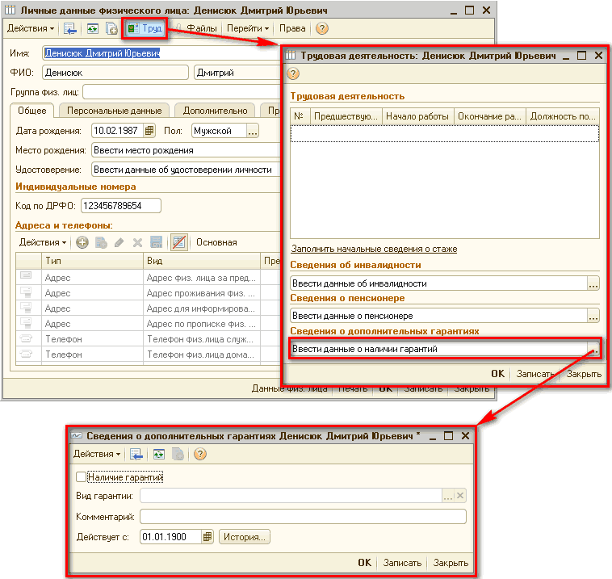Viewport: 612px width, 579px height.
Task: Open Действия dropdown in guarantees window
Action: click(96, 454)
